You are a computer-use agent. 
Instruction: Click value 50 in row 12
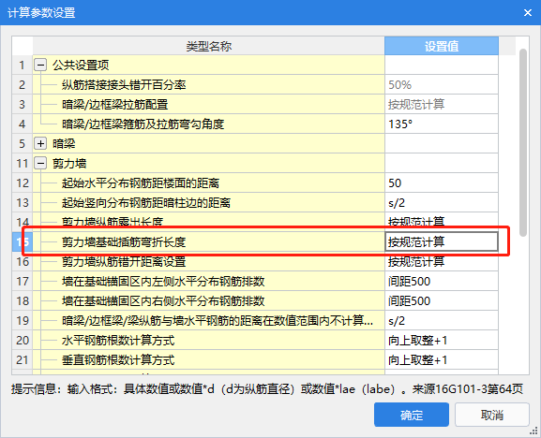(x=442, y=182)
